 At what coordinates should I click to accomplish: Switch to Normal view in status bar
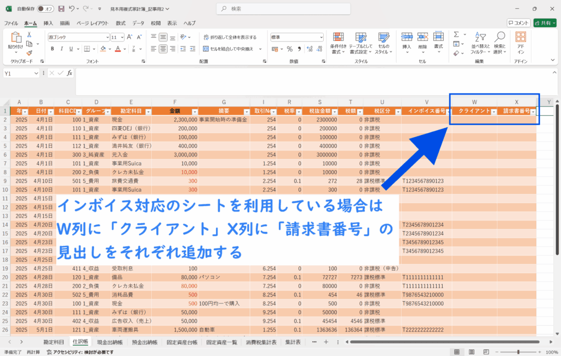457,352
